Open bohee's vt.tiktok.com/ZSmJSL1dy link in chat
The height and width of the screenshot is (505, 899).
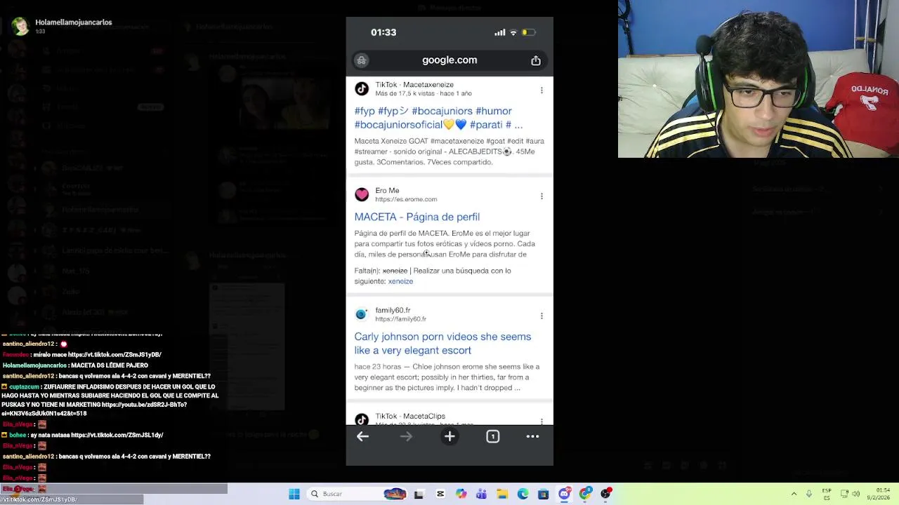pos(117,435)
